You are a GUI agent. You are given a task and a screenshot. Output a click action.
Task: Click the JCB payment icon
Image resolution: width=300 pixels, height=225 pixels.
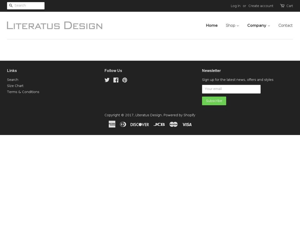pos(159,125)
